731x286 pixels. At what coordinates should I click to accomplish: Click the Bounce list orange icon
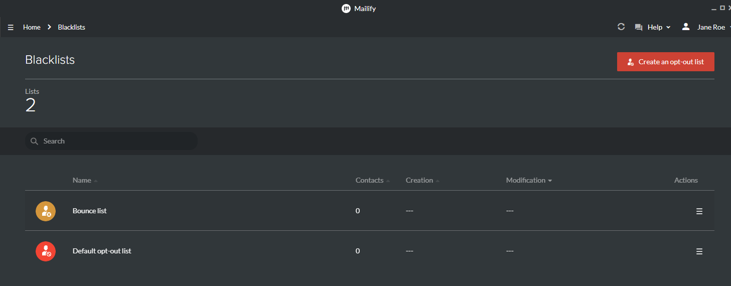(46, 211)
